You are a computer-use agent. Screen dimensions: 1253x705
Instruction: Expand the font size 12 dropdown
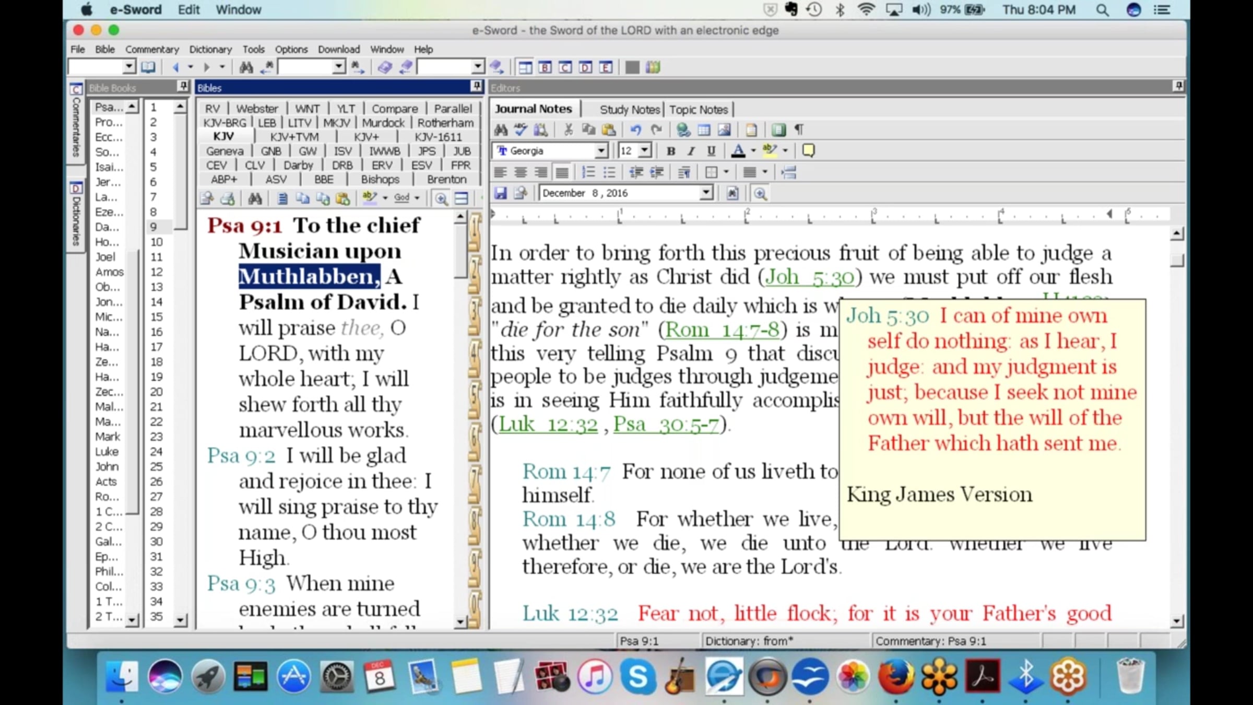[x=645, y=151]
